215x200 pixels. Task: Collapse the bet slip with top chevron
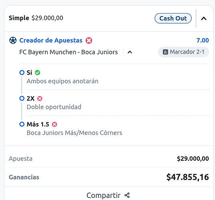(204, 18)
